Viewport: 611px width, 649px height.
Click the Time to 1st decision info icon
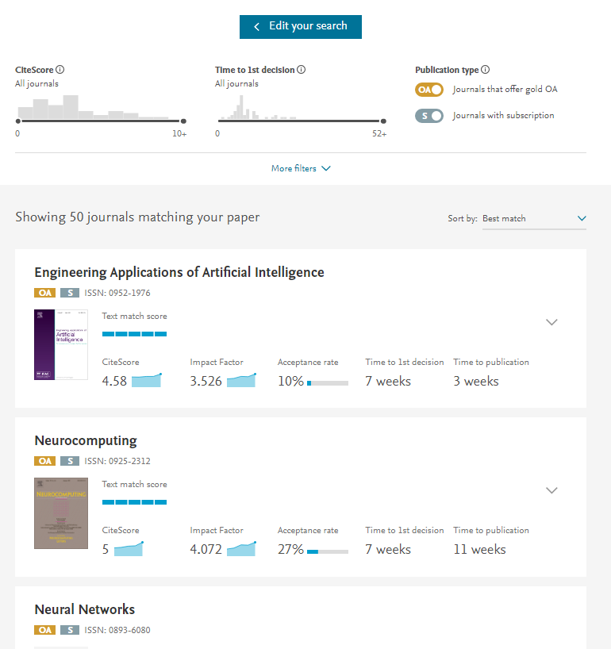[x=302, y=70]
